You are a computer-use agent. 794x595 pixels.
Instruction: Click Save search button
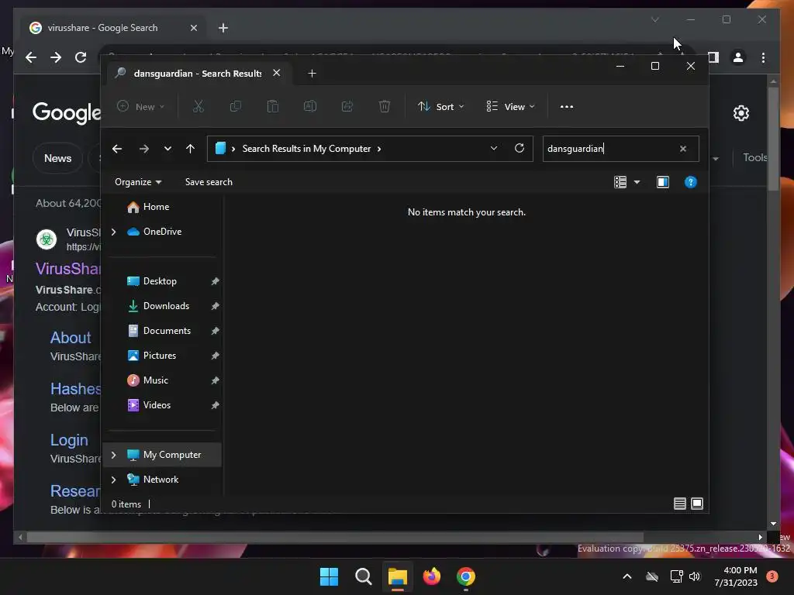pos(209,182)
